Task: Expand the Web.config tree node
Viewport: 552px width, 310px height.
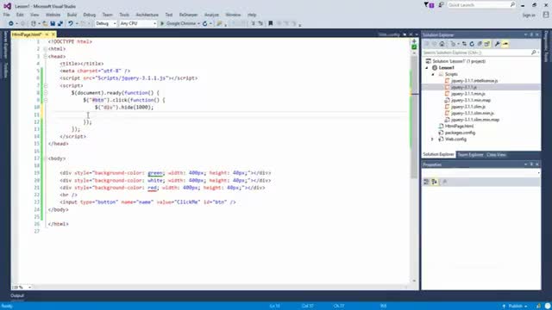Action: [x=433, y=139]
